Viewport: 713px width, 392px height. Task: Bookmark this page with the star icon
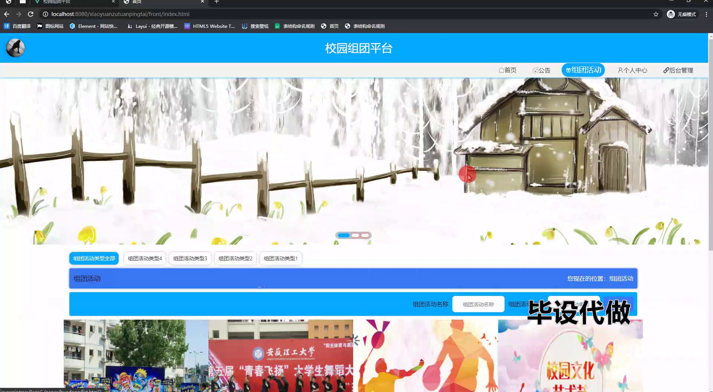point(656,14)
